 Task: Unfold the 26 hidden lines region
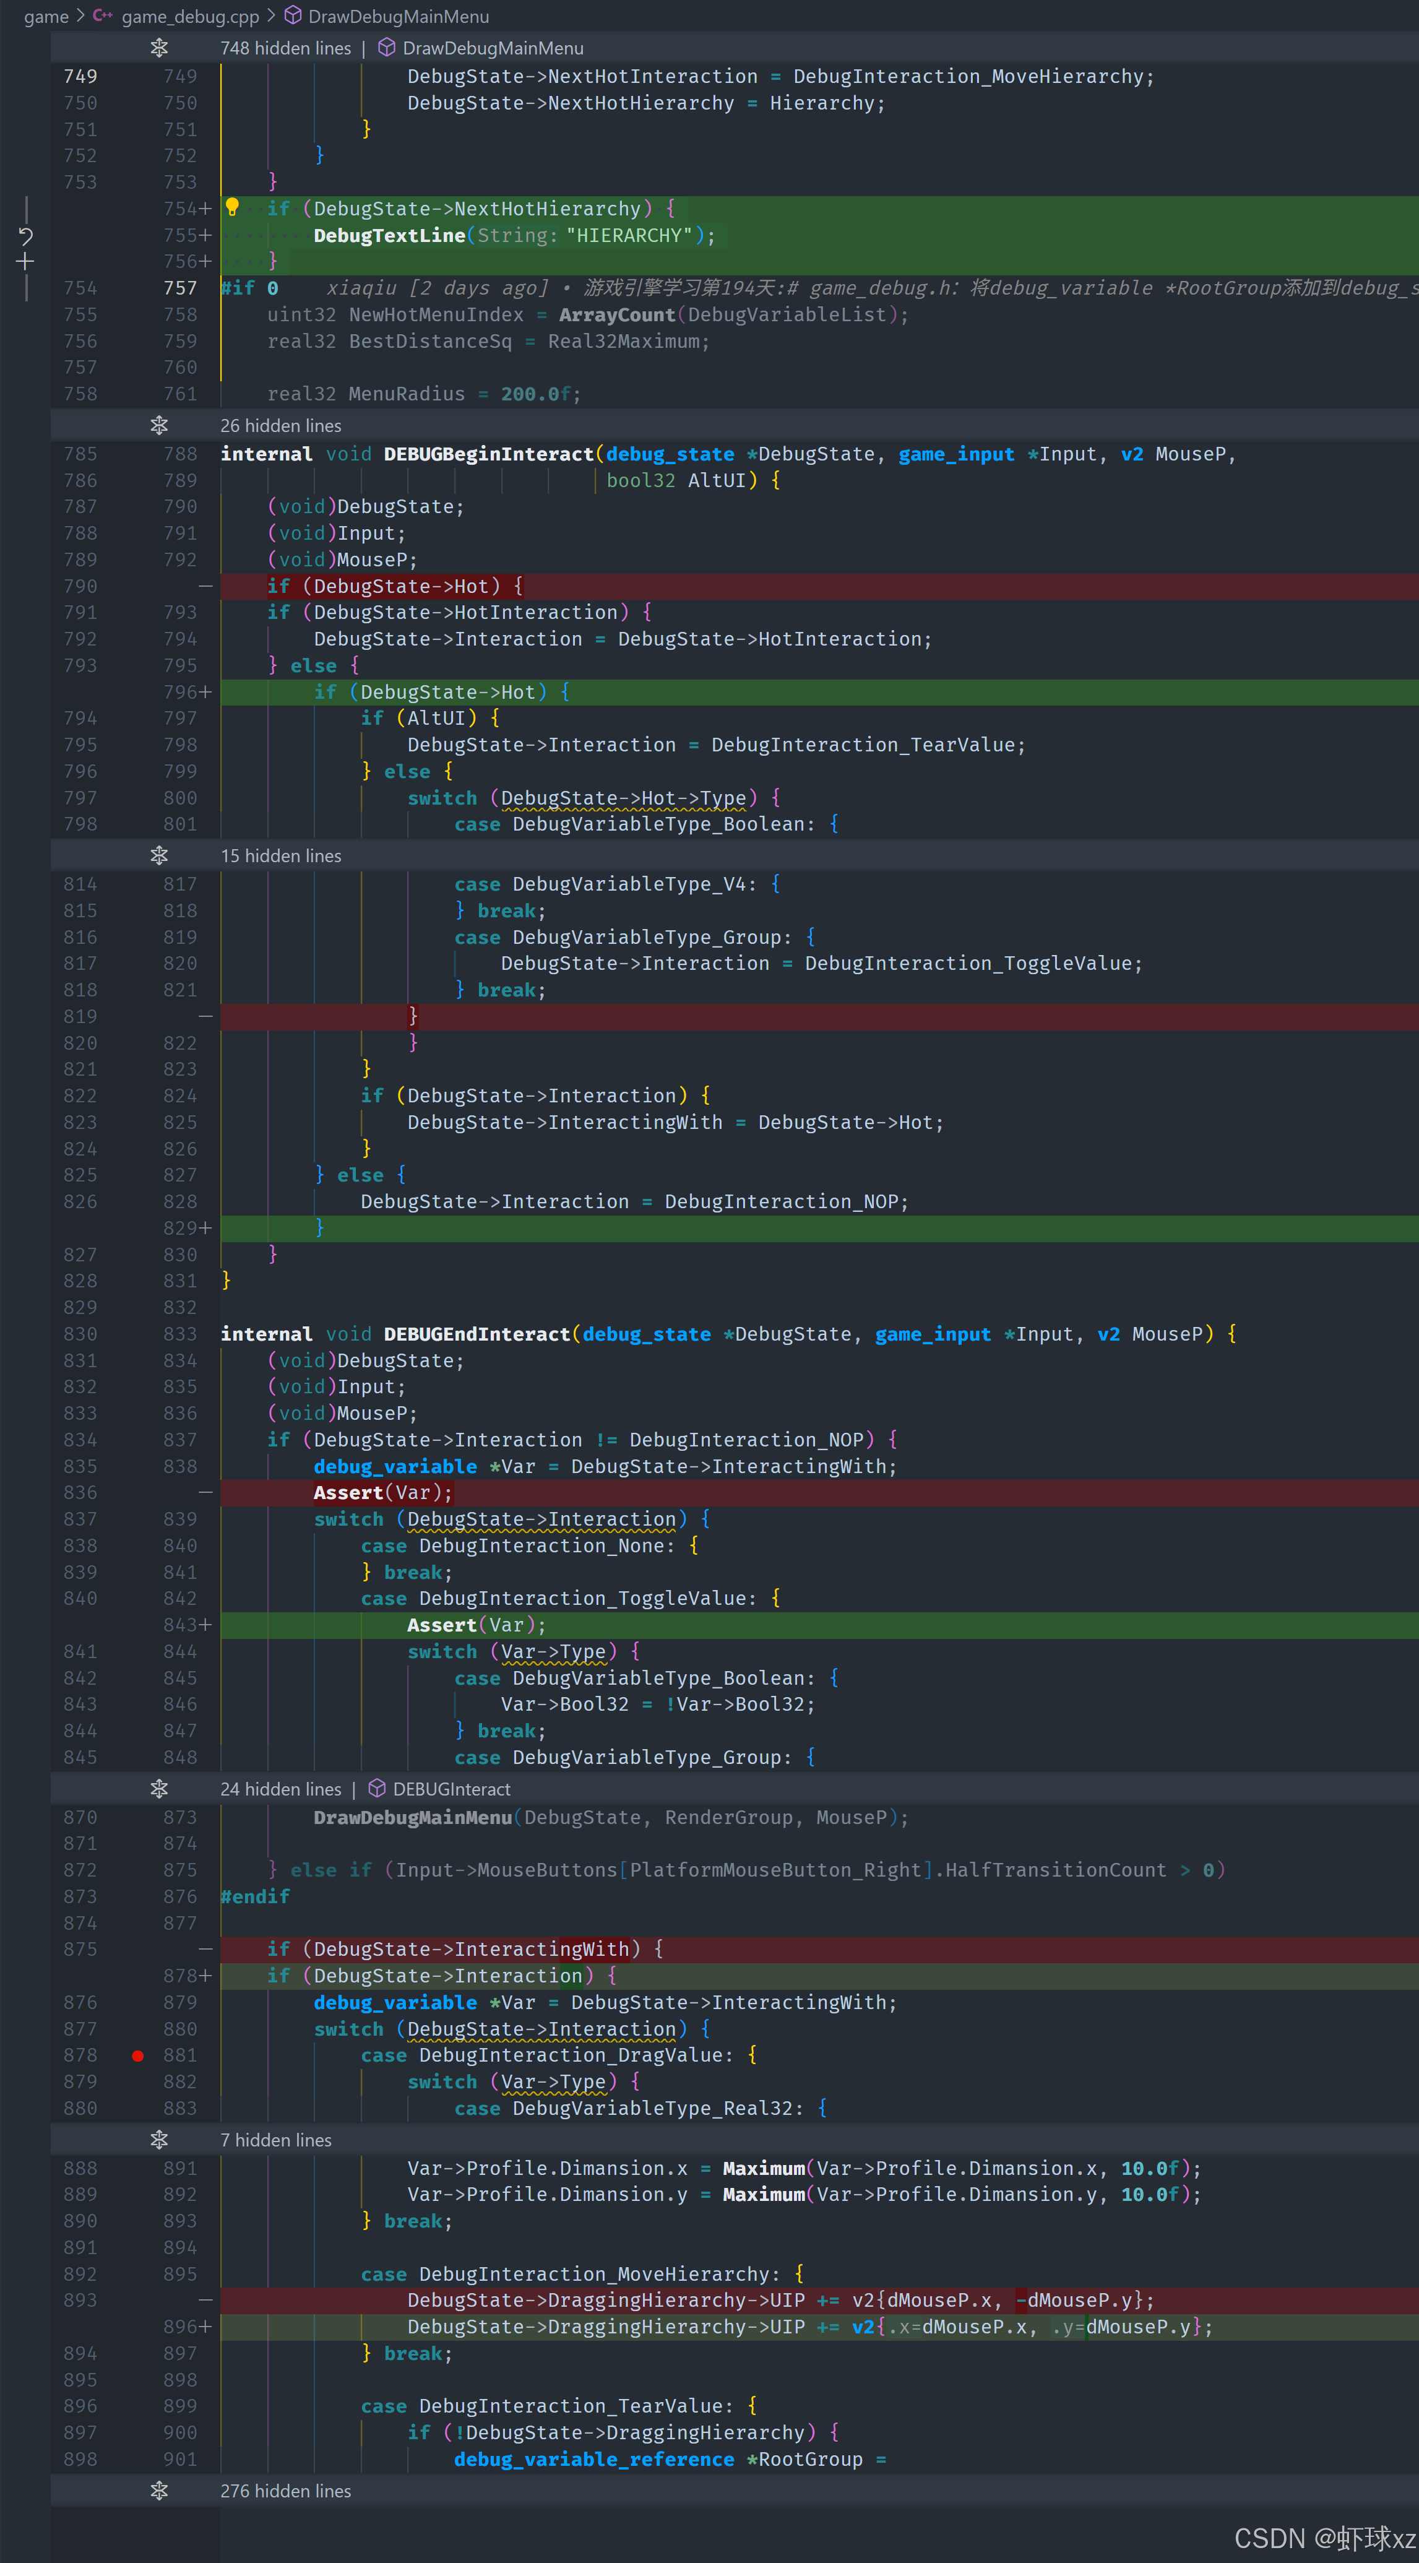tap(159, 425)
